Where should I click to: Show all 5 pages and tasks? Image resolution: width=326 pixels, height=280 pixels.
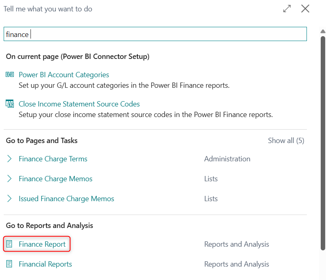[286, 141]
